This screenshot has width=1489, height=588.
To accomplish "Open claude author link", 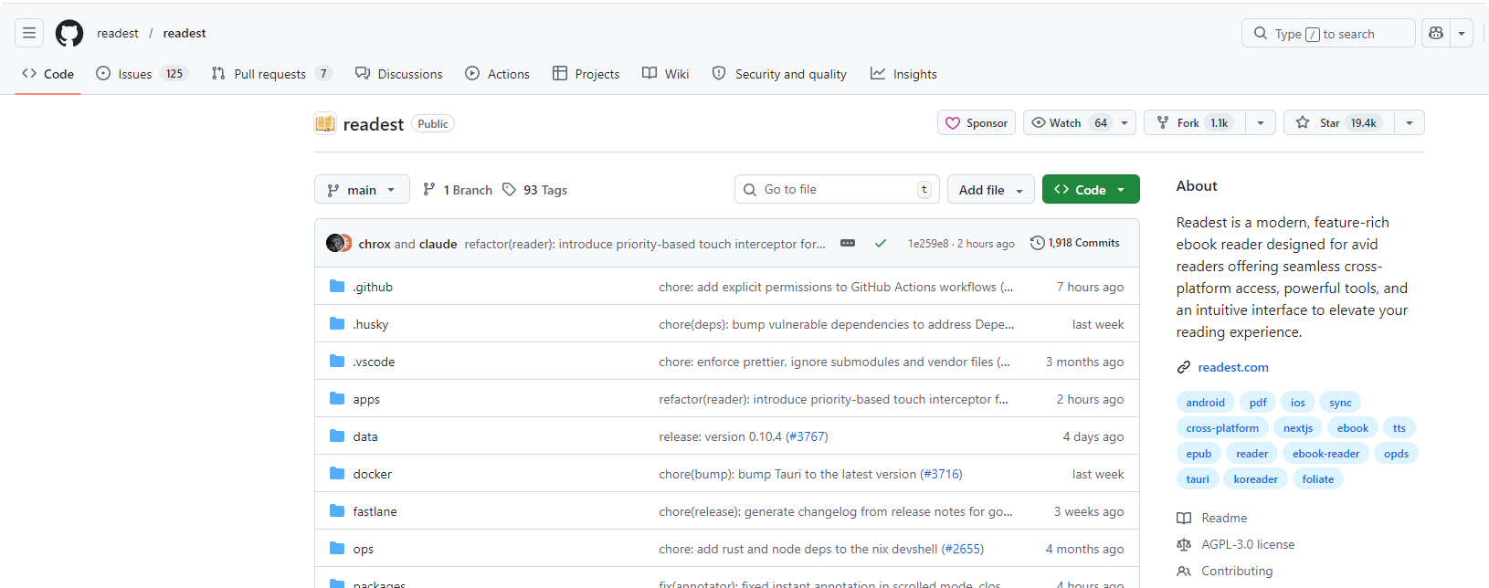I will coord(438,244).
